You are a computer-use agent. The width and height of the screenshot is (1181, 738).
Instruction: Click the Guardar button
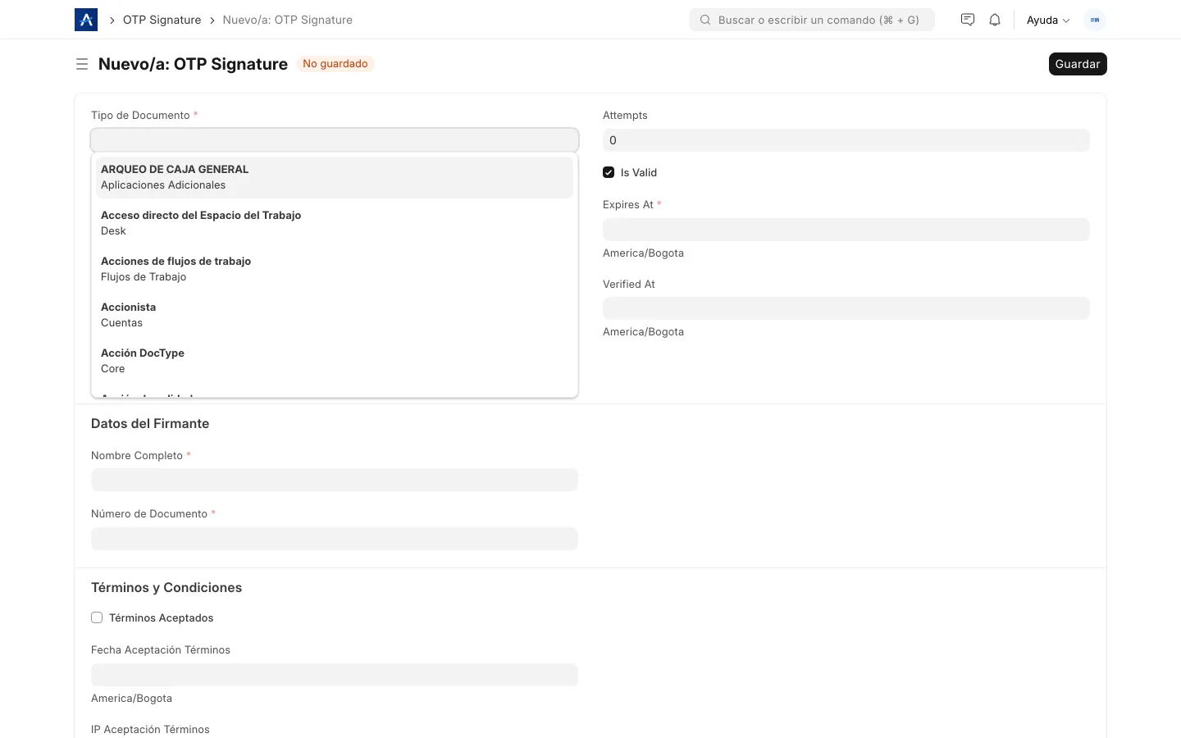(1078, 64)
